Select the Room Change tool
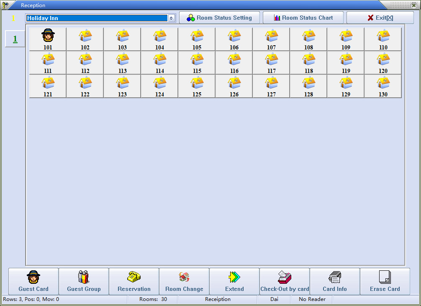This screenshot has width=421, height=306. (184, 281)
